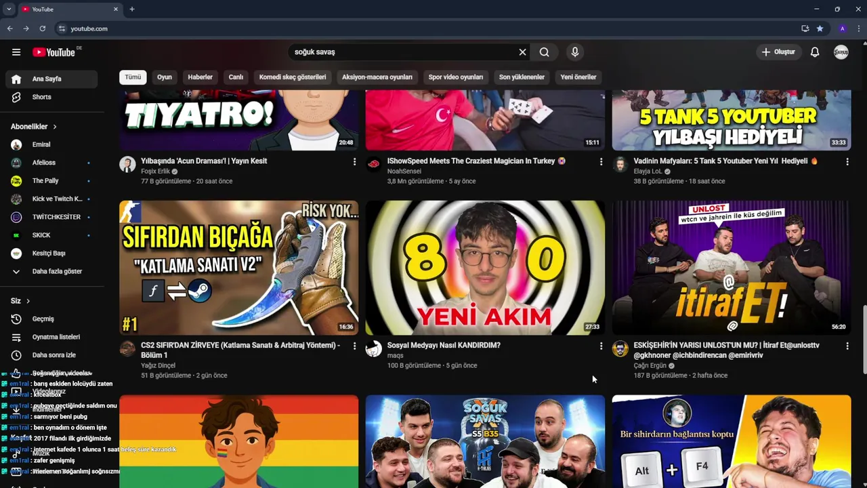The height and width of the screenshot is (488, 867).
Task: Open the 'Alt + F4' video thumbnail
Action: tap(732, 442)
